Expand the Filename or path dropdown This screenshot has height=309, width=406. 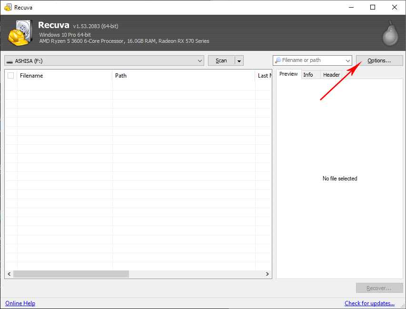348,60
